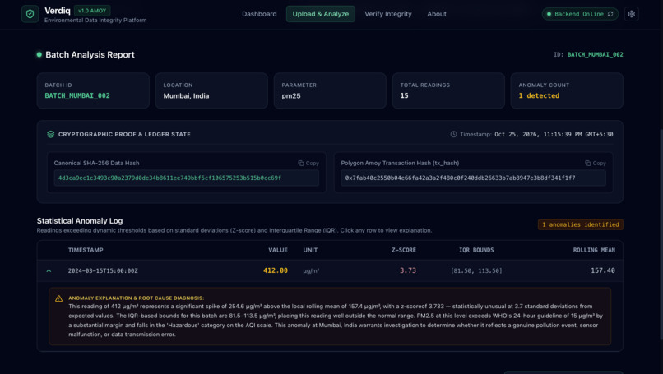
Task: Click the µg/m³ unit cell
Action: (x=311, y=271)
